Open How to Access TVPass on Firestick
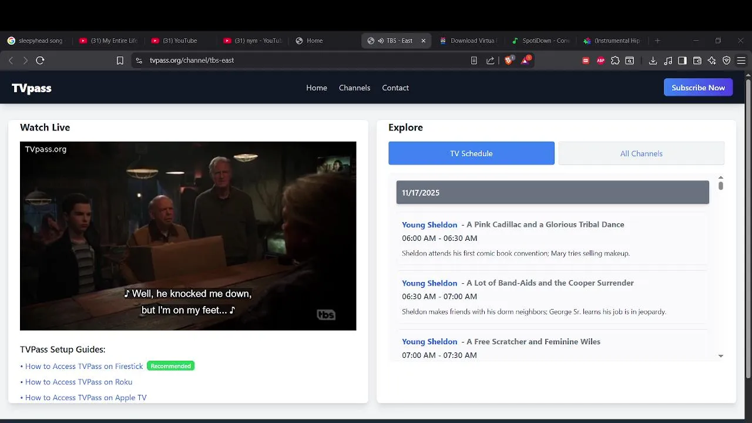This screenshot has height=423, width=752. coord(84,366)
